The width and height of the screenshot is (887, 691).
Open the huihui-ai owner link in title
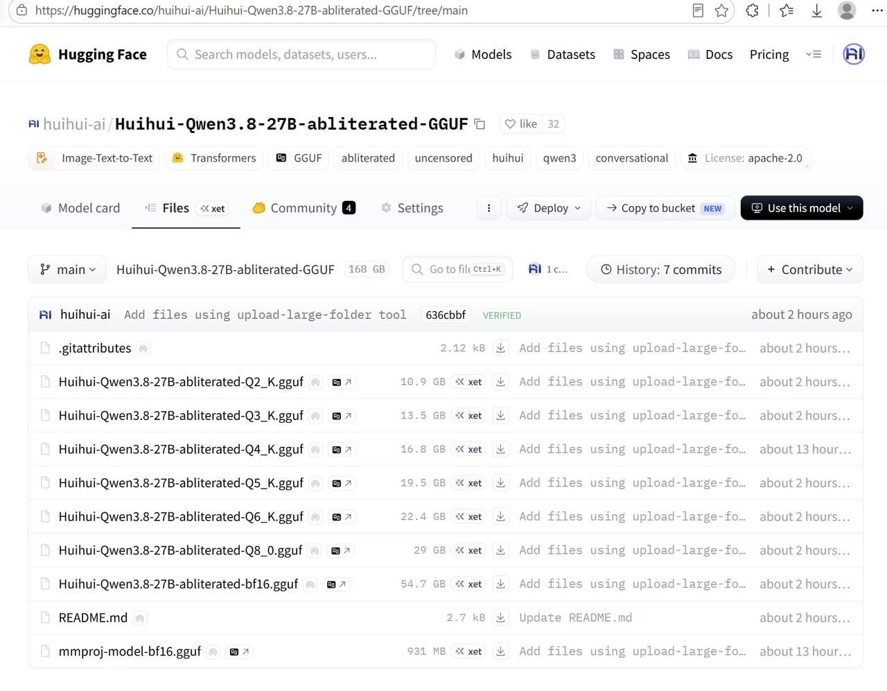(x=74, y=124)
